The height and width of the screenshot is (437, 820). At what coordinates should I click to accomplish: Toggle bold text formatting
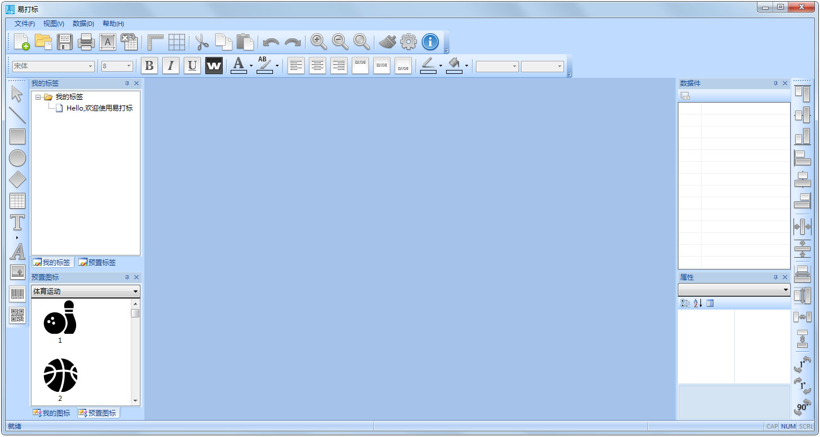pos(149,66)
